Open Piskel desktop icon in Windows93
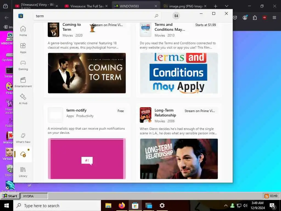 click(x=9, y=88)
